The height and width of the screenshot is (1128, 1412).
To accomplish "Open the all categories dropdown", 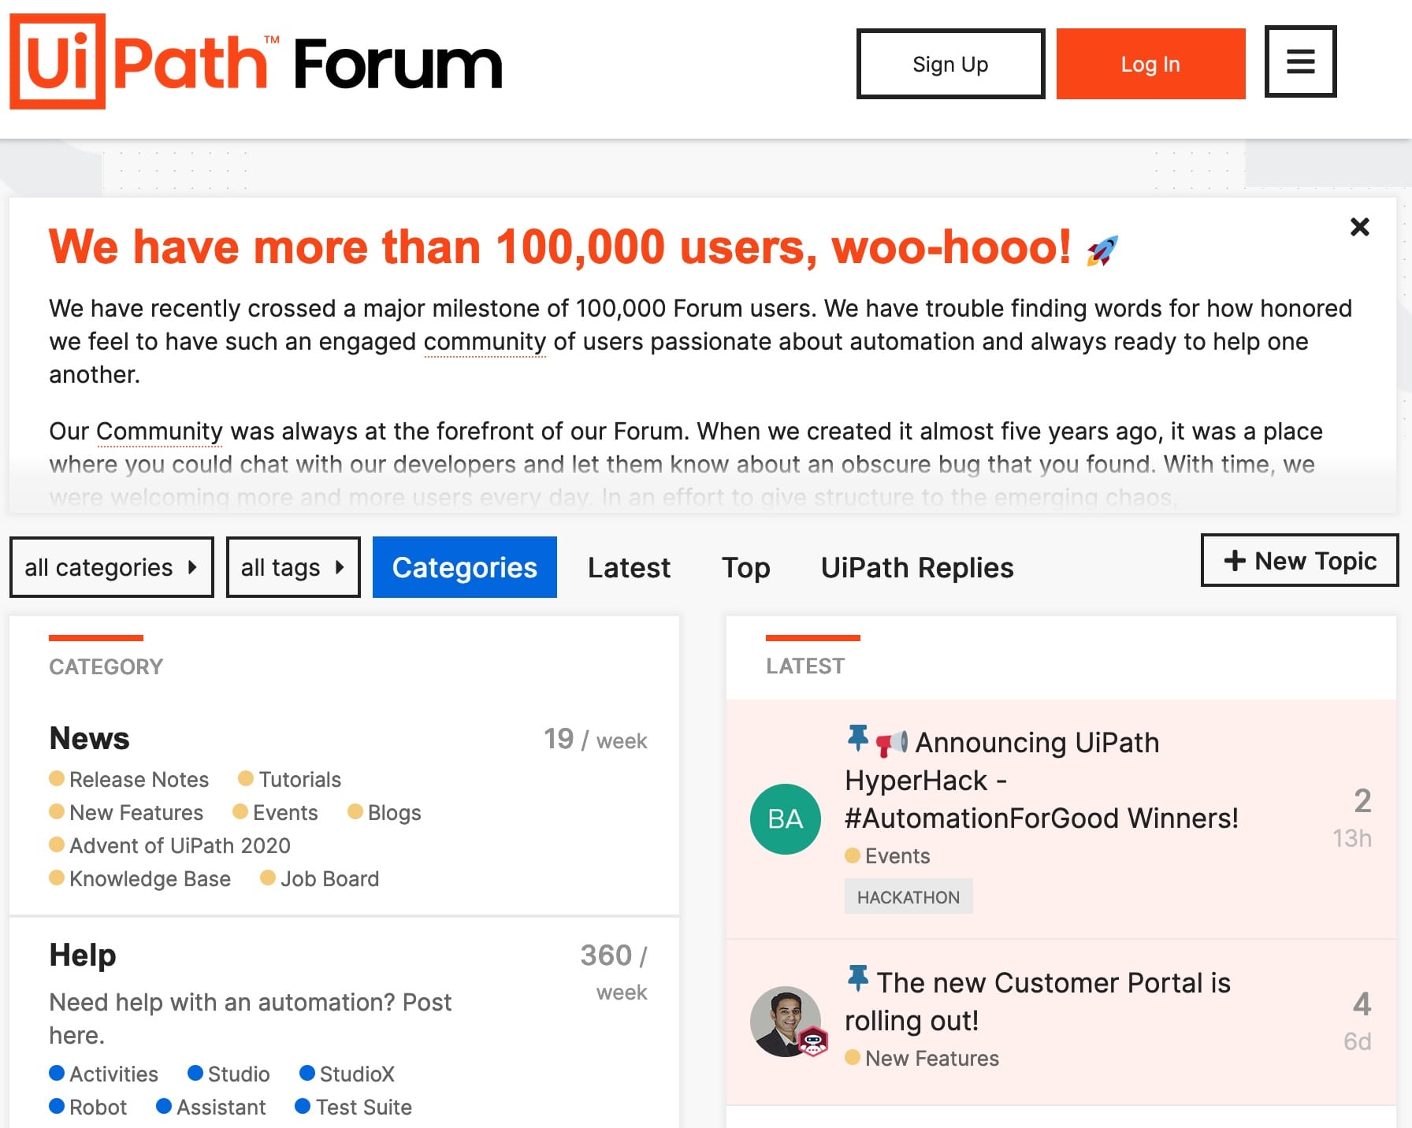I will [111, 566].
